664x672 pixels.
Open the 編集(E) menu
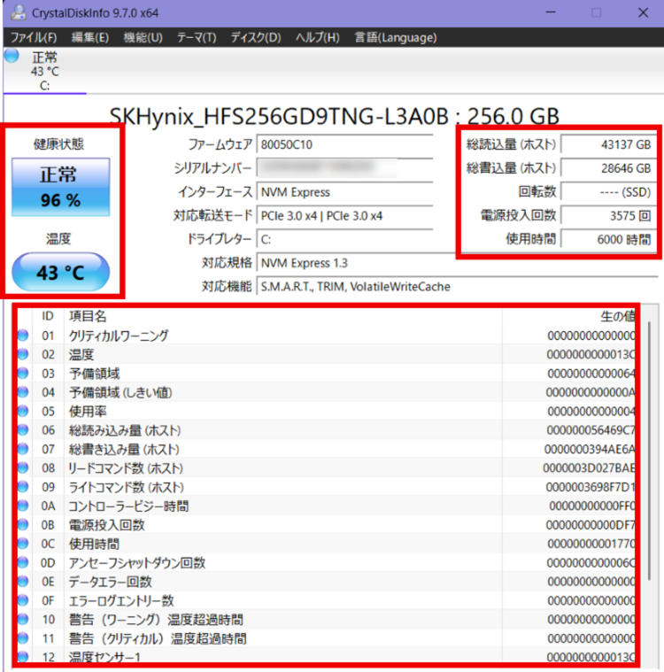point(90,38)
